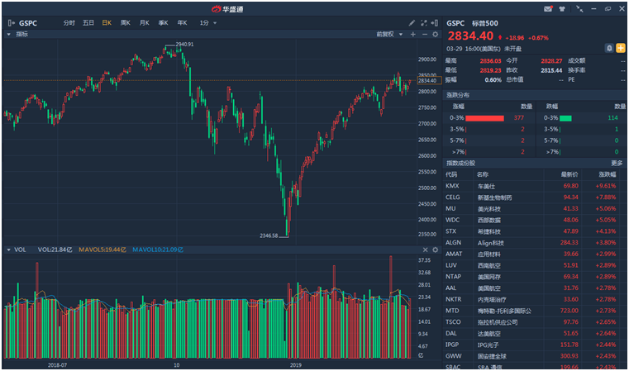Open the IPGP IPG光子 row
Viewport: 629px width, 371px height.
pos(533,345)
